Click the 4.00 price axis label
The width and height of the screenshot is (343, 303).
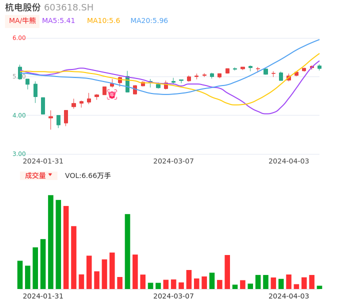point(19,115)
